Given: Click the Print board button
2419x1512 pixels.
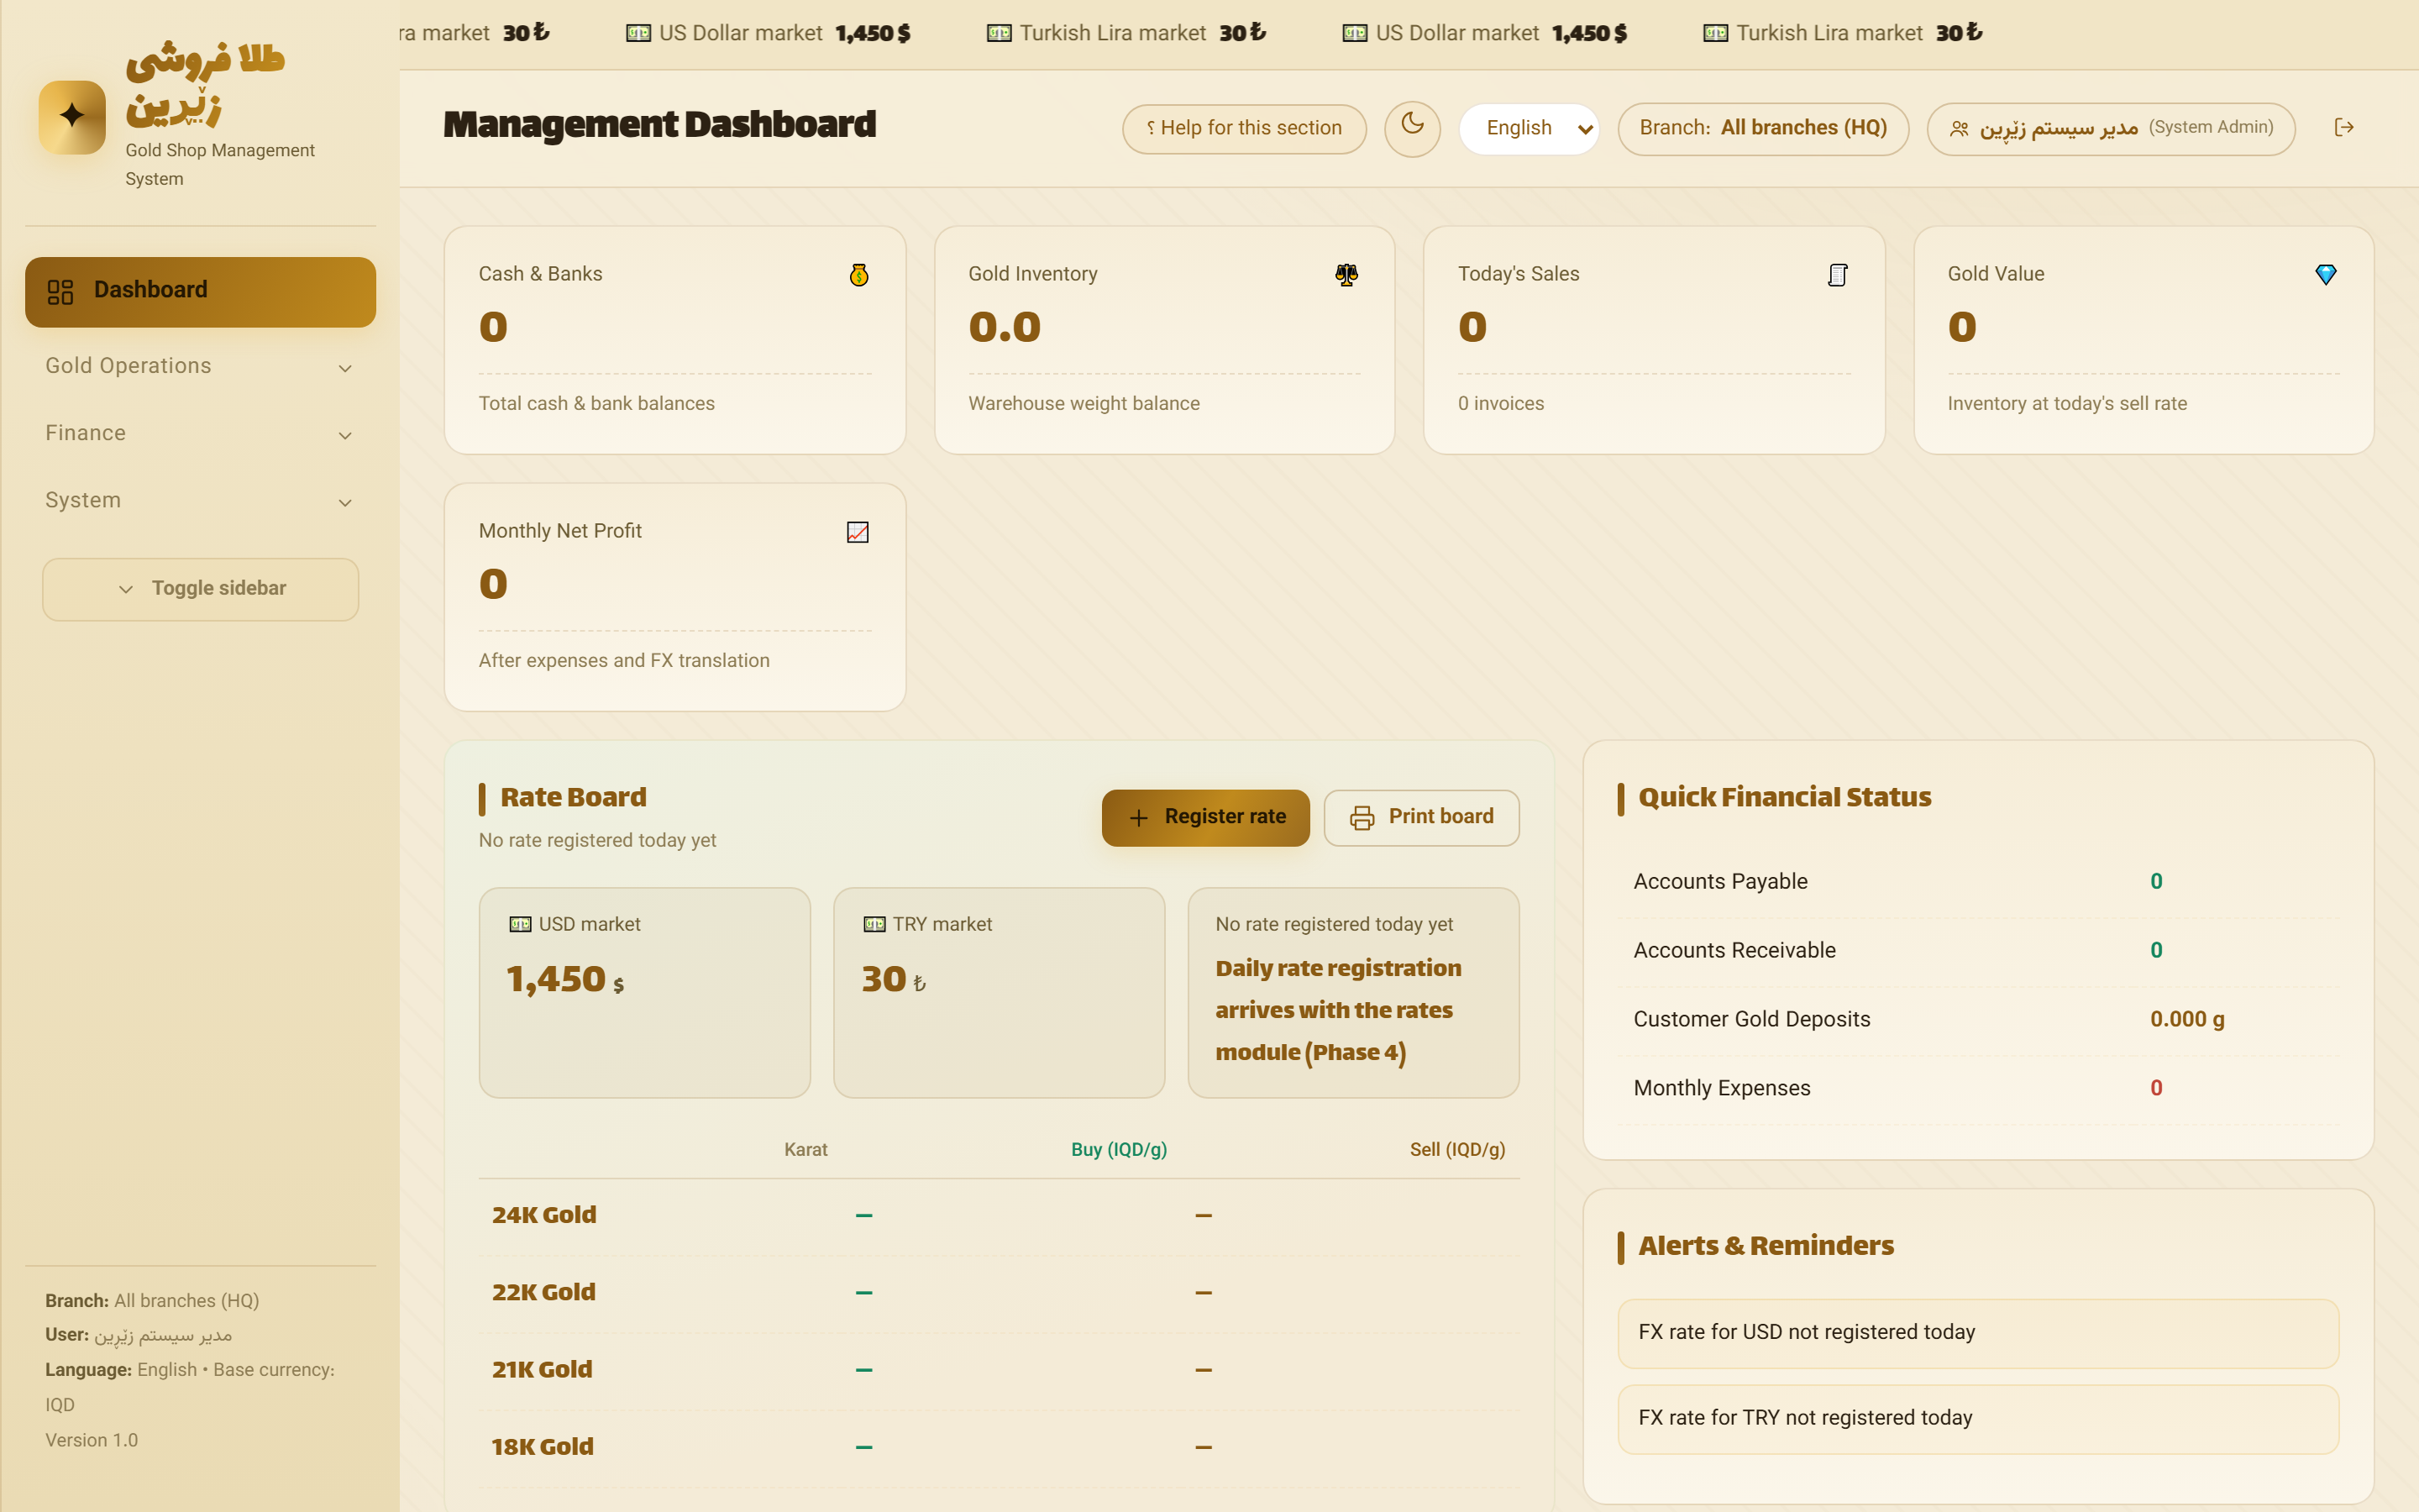Looking at the screenshot, I should pyautogui.click(x=1421, y=817).
